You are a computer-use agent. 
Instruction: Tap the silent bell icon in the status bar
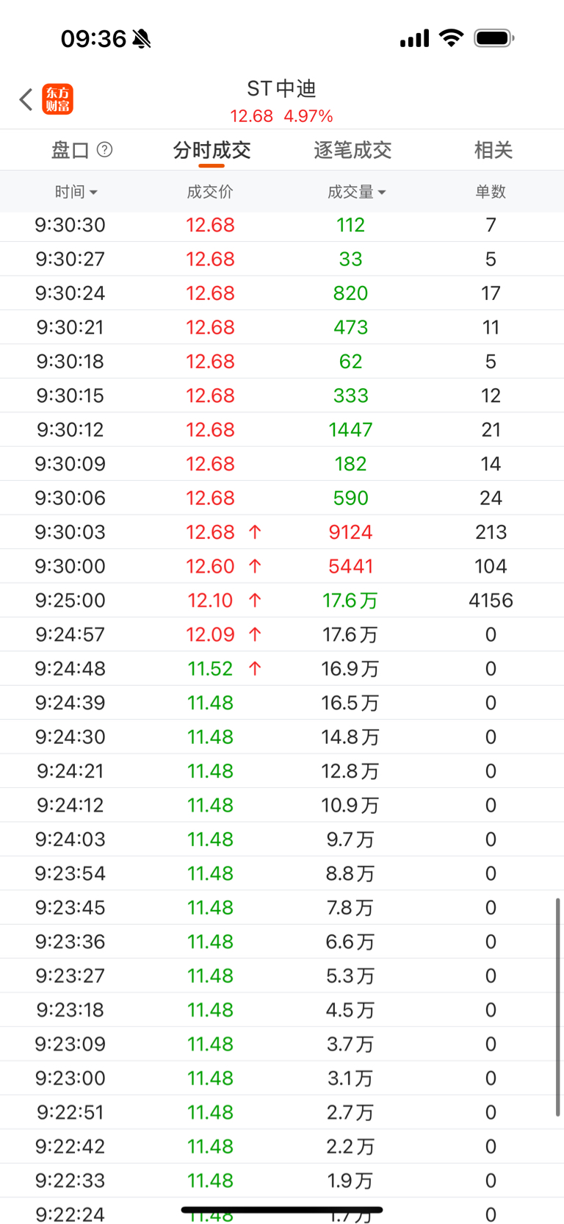142,38
